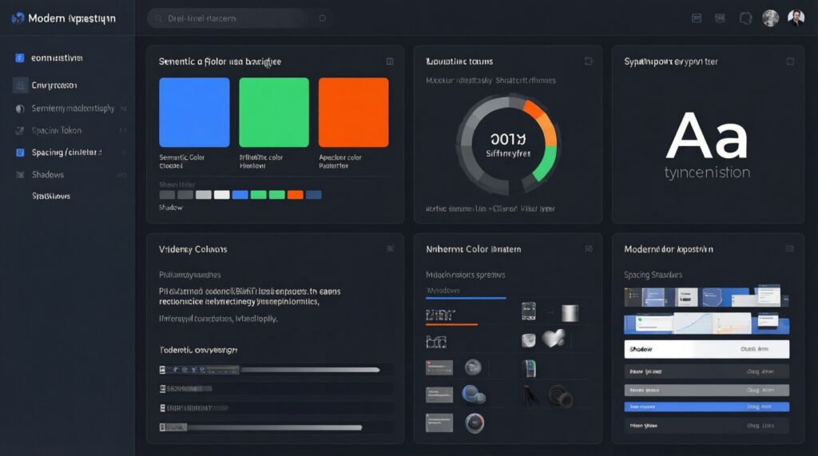
Task: Click the "Shadow" label below the small swatches
Action: point(171,208)
